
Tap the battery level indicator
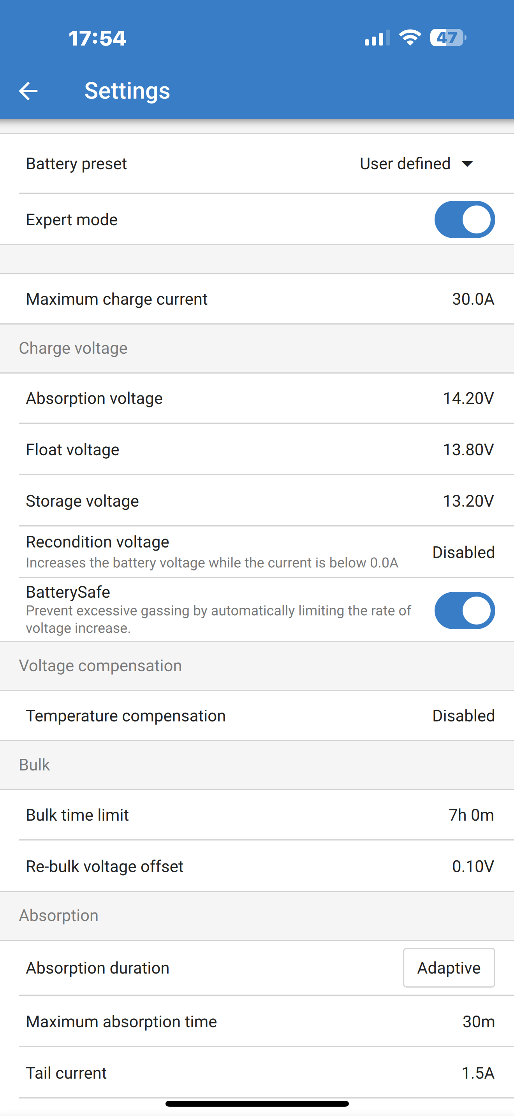click(x=448, y=38)
